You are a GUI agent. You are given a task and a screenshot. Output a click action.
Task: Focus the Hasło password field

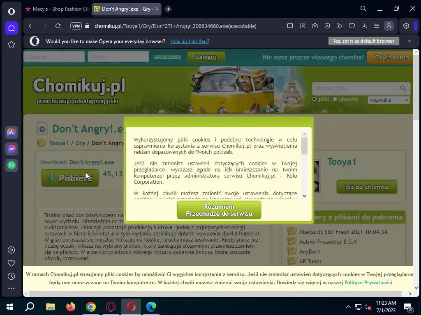(x=118, y=57)
